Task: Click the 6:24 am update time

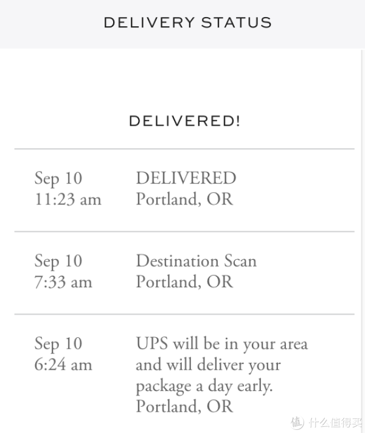Action: [63, 365]
